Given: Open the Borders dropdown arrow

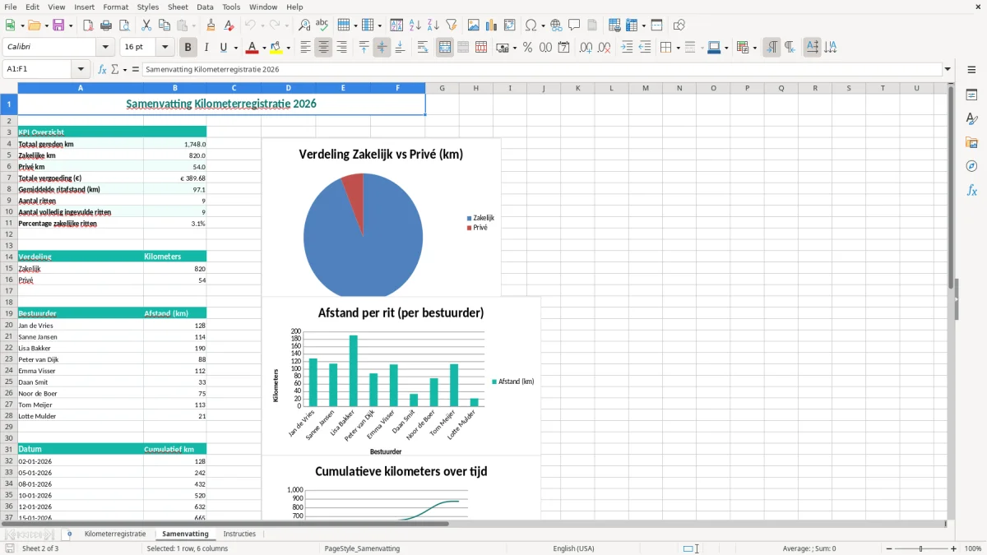Looking at the screenshot, I should 678,48.
